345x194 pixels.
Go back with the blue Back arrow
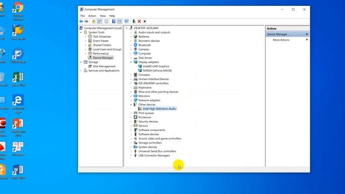point(81,22)
